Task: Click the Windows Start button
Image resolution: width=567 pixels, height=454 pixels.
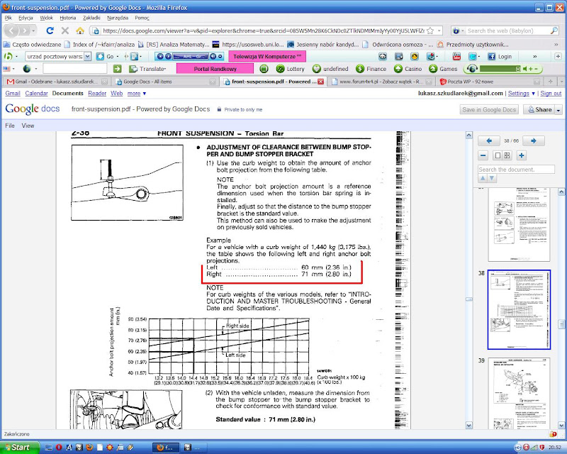Action: click(x=20, y=448)
